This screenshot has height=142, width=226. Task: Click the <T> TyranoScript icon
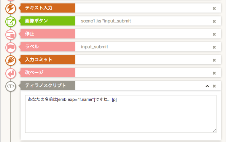tap(11, 86)
